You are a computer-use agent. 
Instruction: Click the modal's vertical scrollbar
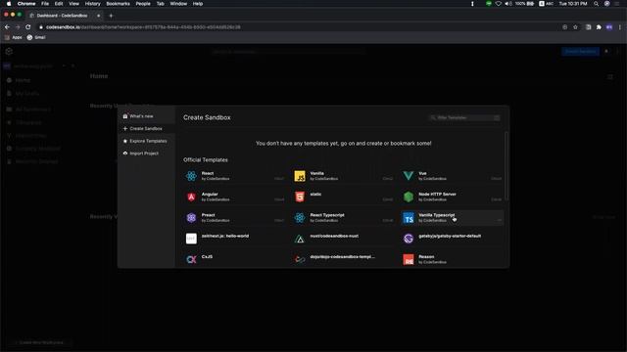point(506,165)
